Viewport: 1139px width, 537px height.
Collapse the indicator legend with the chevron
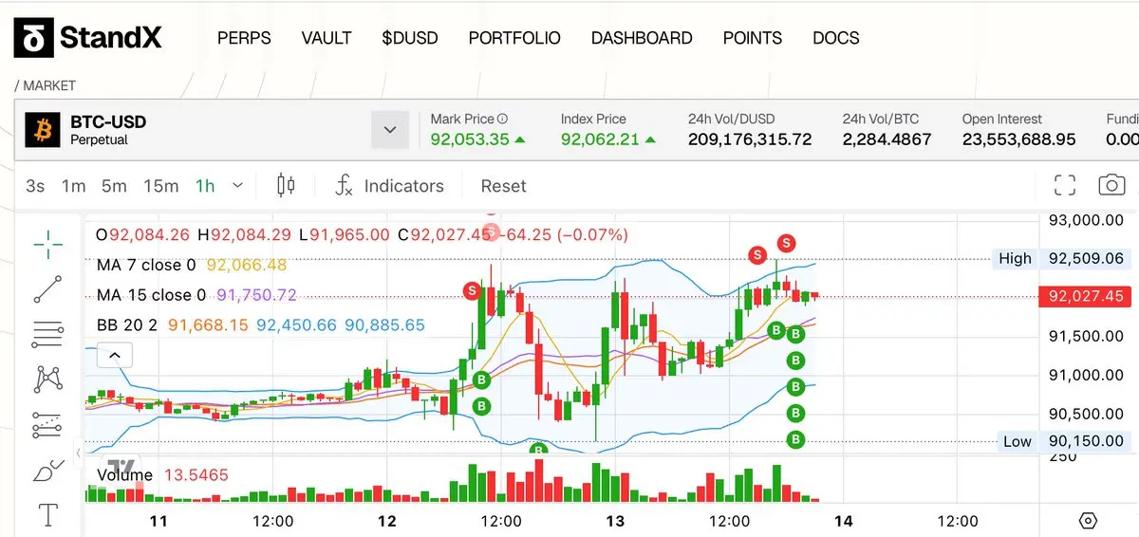tap(115, 356)
